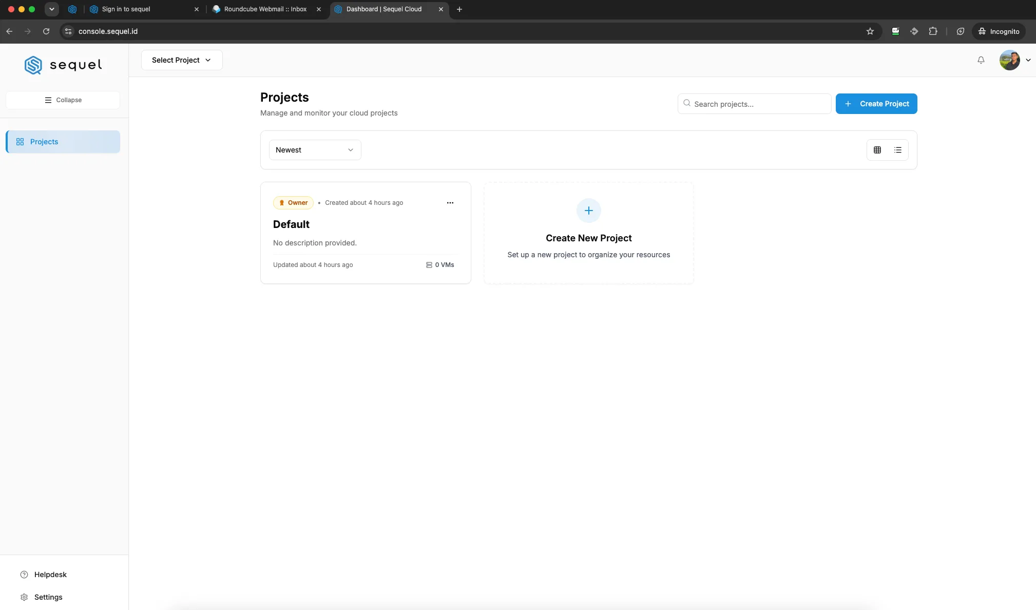Bookmark this page with the star icon
This screenshot has height=610, width=1036.
[870, 31]
